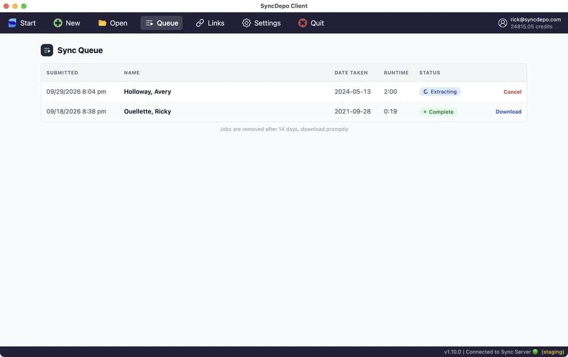Screen dimensions: 568x357
Task: Click submitted time 09/29/2026 8:04 pm
Action: click(x=76, y=92)
